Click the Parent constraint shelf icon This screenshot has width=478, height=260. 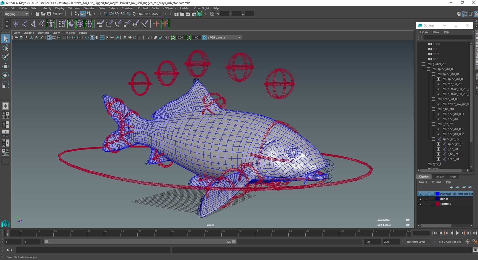pyautogui.click(x=100, y=24)
